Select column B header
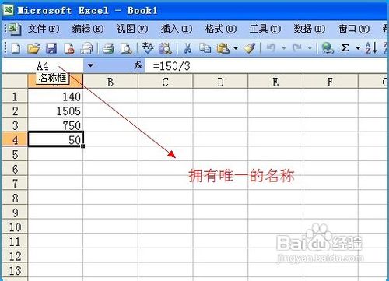Screen dimensions: 389x281 pyautogui.click(x=110, y=82)
